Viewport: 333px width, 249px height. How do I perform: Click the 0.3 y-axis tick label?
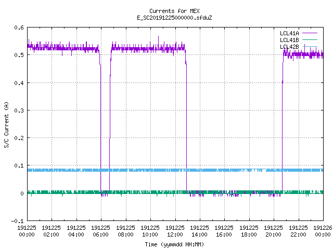point(19,110)
